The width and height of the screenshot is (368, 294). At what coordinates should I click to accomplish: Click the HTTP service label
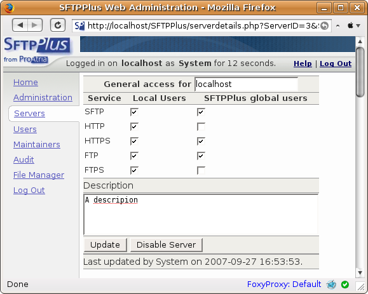pos(94,126)
